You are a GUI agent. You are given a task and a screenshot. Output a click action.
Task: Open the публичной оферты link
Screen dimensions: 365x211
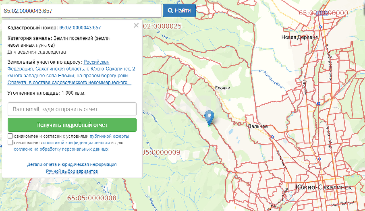tap(109, 136)
